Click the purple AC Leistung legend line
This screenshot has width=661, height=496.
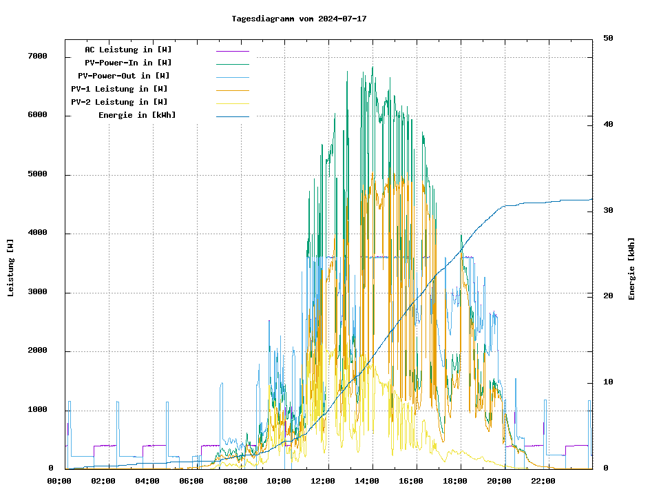click(x=232, y=51)
